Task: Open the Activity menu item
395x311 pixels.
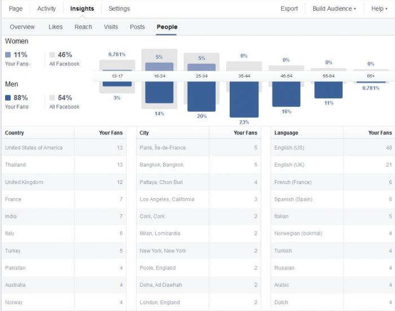Action: point(46,8)
